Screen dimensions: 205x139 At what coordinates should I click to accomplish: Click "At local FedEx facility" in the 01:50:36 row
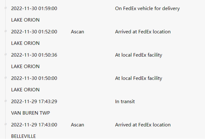pos(139,55)
